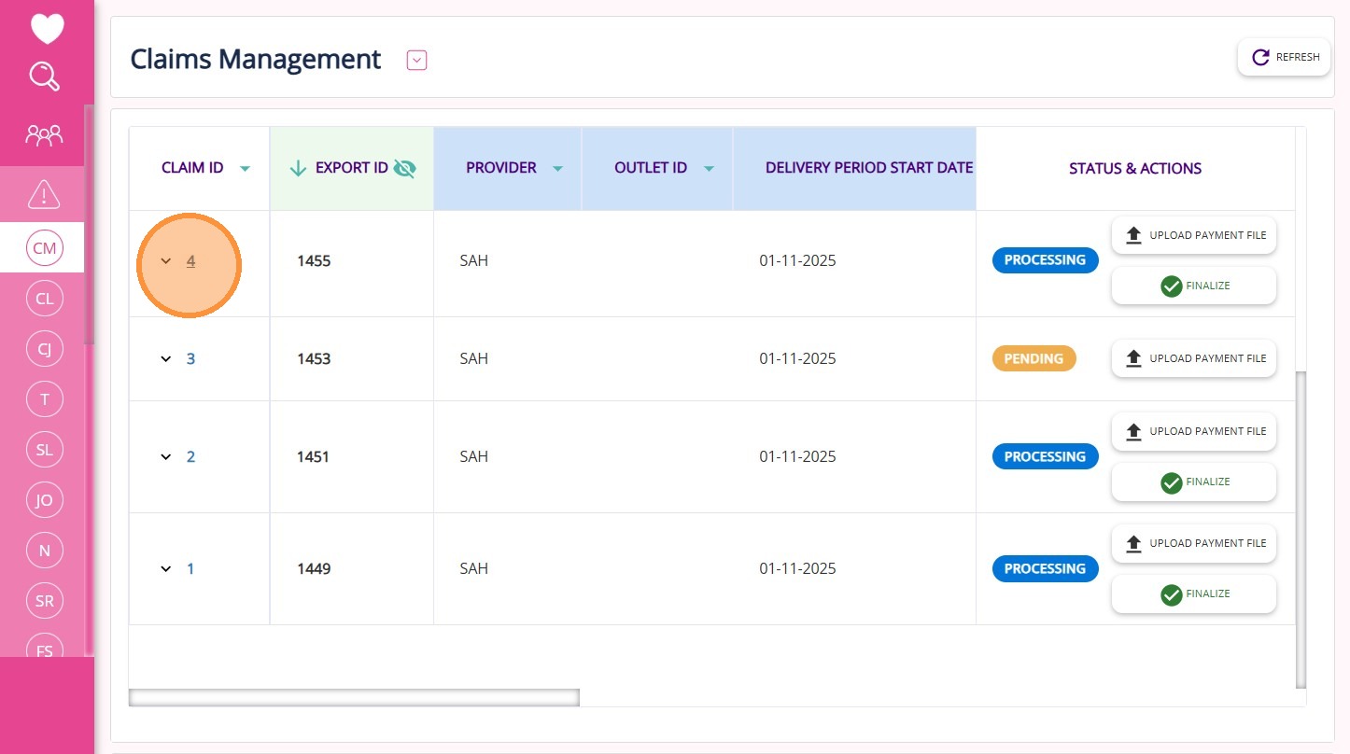Image resolution: width=1350 pixels, height=754 pixels.
Task: Open the search magnifier icon
Action: [x=45, y=77]
